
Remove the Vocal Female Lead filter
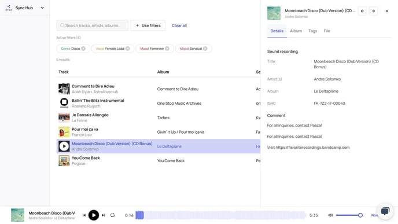pos(127,49)
